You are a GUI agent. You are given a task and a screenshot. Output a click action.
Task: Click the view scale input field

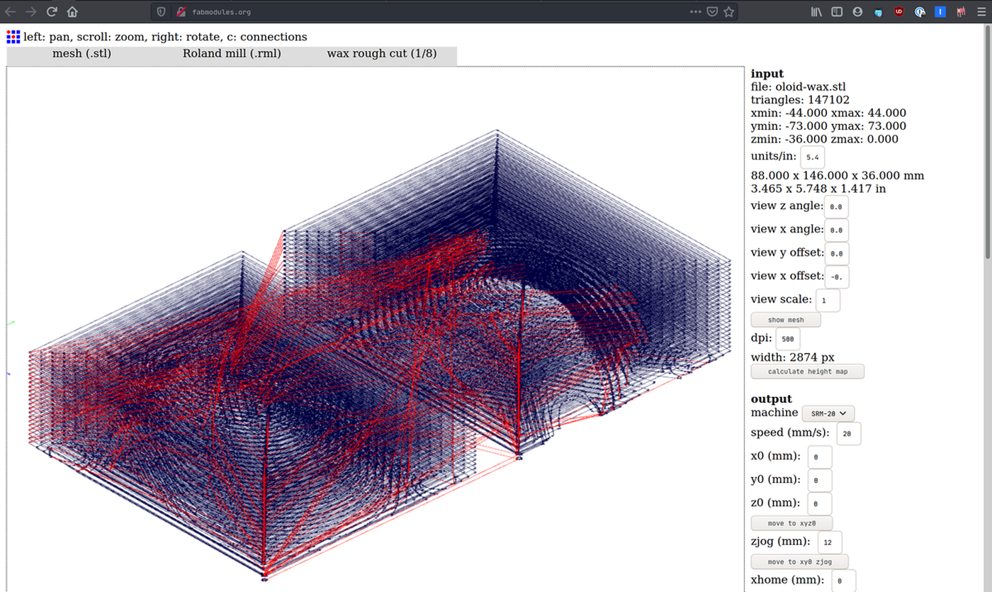(x=828, y=300)
